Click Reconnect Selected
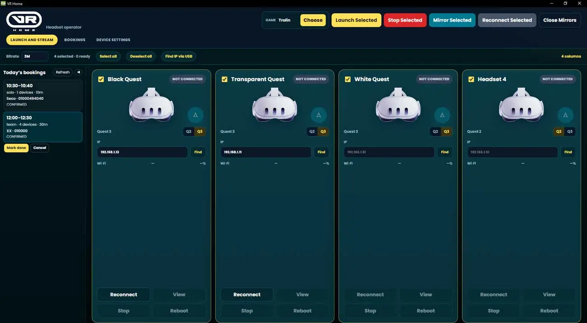This screenshot has height=323, width=587. pos(507,20)
